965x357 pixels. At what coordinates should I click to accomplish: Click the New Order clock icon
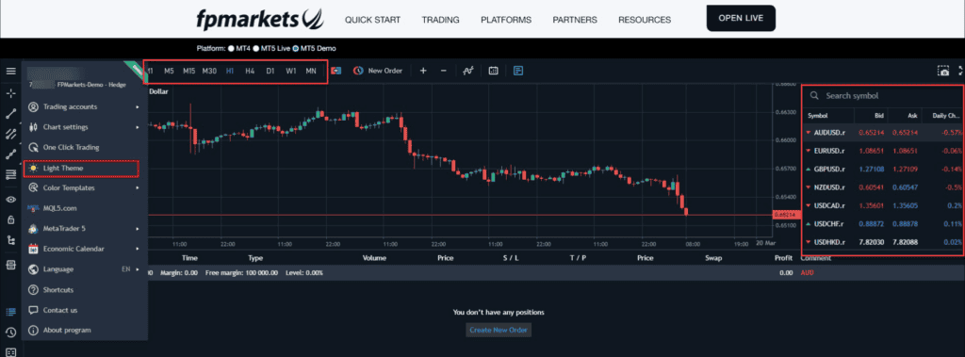click(x=358, y=71)
